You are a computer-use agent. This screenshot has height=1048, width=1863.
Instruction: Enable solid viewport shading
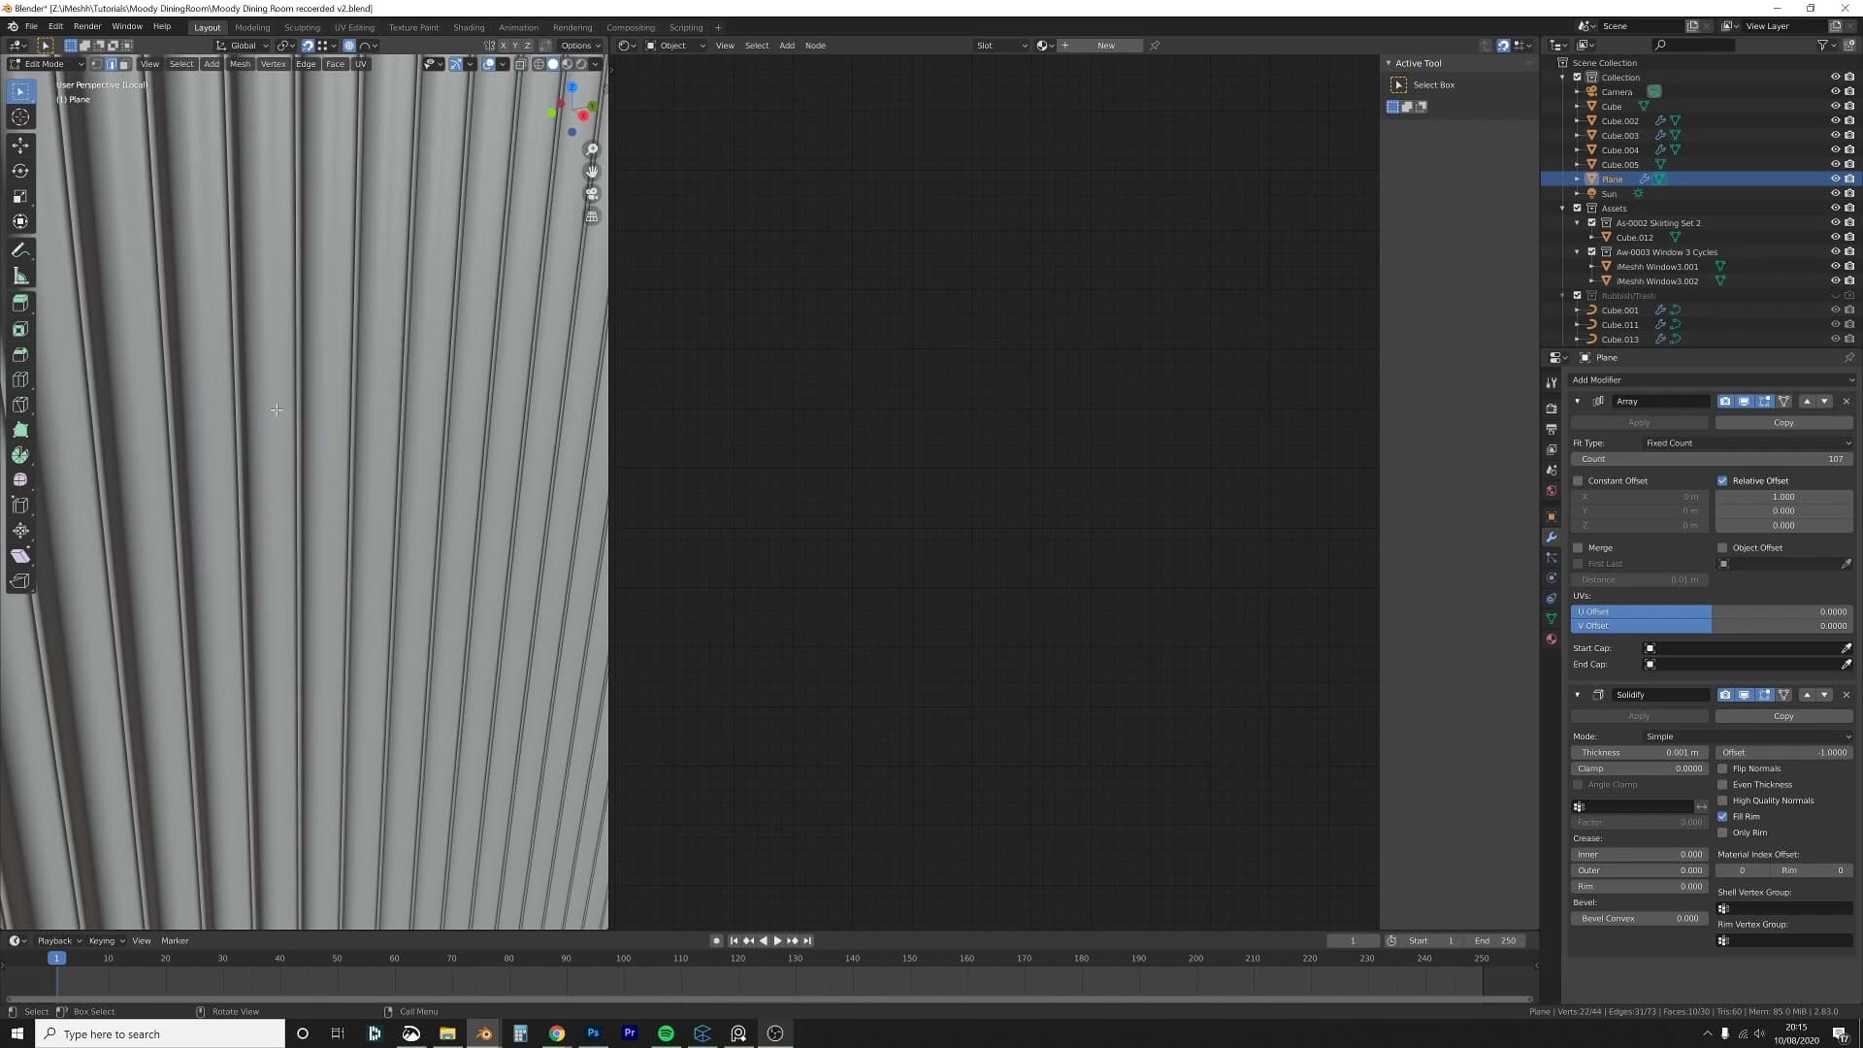point(553,64)
